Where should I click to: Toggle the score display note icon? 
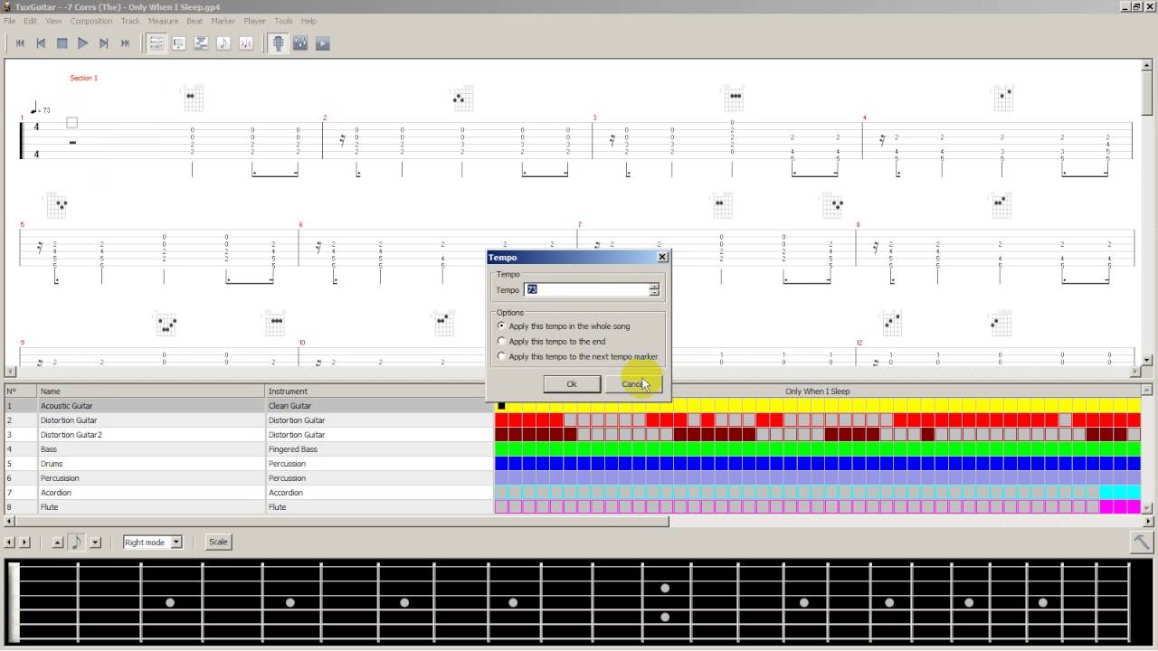coord(223,43)
